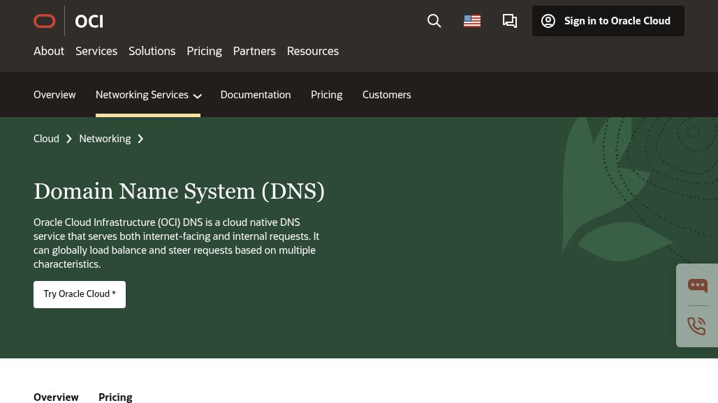Jump to the bottom Pricing section tab

[x=115, y=397]
